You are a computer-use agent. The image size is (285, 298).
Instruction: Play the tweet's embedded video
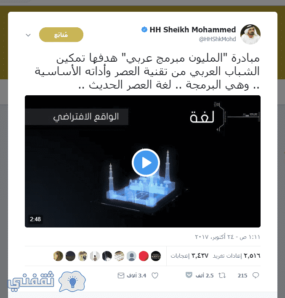(146, 163)
